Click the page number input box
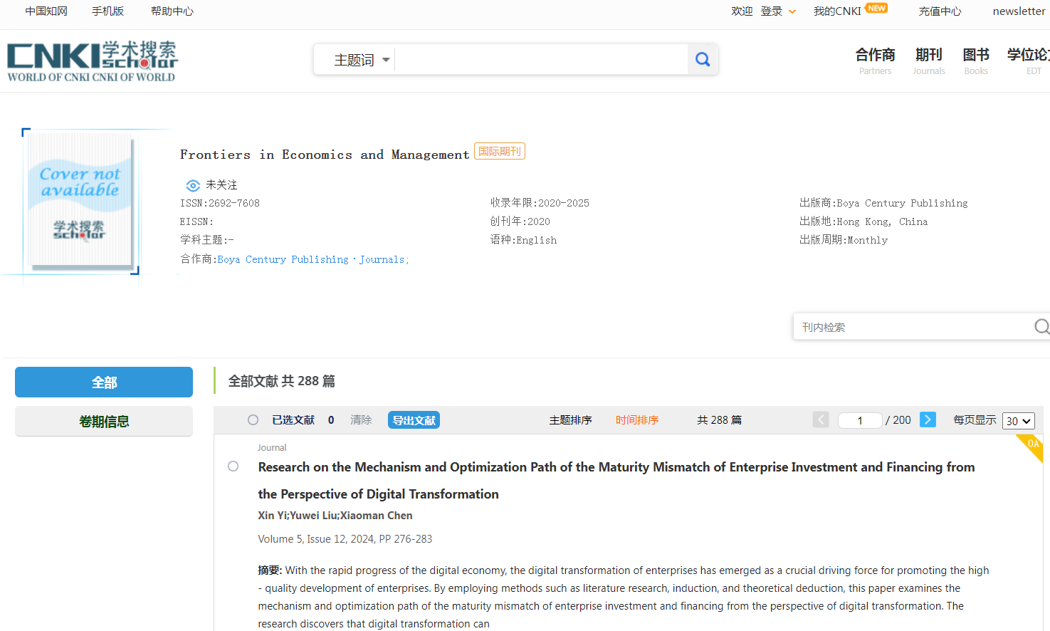Screen dimensions: 1050x631 [860, 420]
